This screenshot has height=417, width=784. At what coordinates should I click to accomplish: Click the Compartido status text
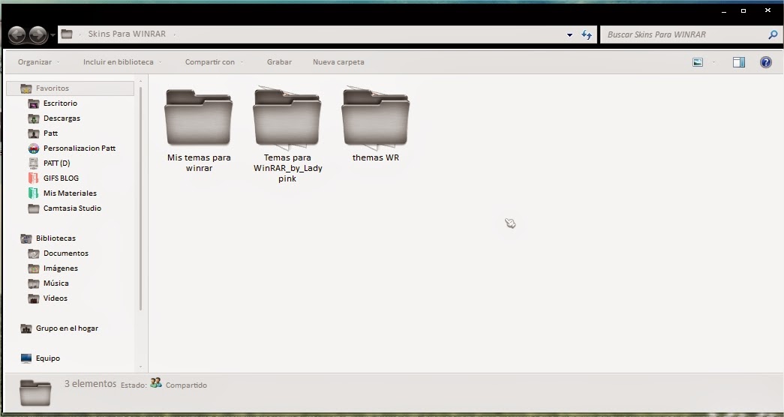(186, 385)
